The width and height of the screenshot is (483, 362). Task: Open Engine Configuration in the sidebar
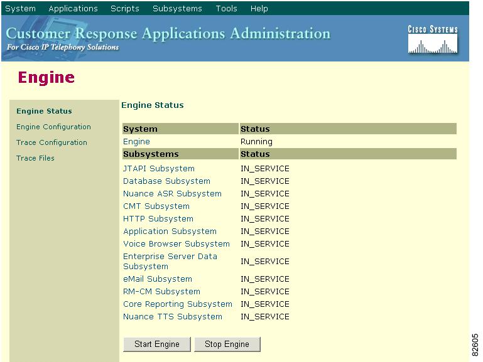click(53, 127)
